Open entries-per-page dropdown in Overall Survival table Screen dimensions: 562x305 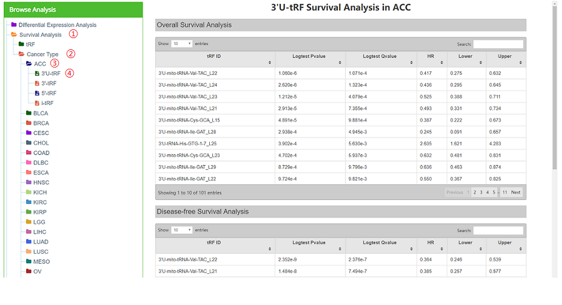tap(181, 44)
